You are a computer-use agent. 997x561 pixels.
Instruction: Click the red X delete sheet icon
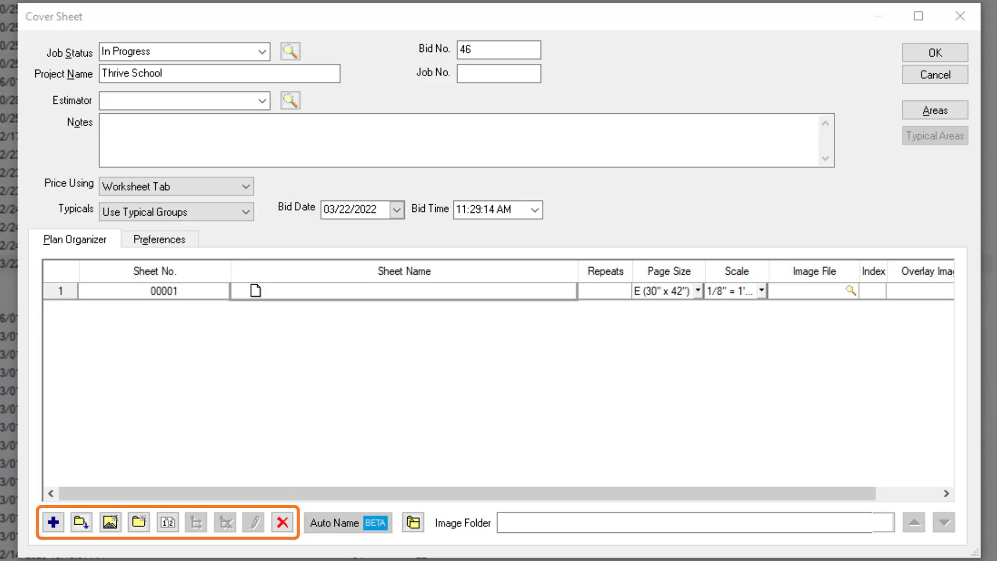tap(282, 522)
